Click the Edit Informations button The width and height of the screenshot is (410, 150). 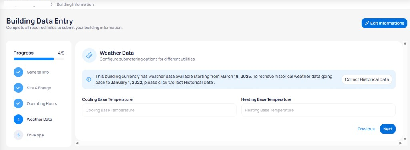(x=384, y=23)
